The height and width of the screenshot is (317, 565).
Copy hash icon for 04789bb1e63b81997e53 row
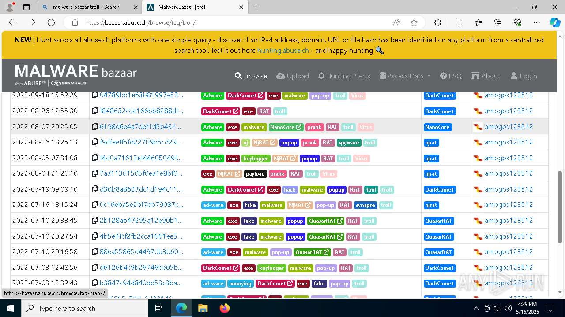click(95, 95)
